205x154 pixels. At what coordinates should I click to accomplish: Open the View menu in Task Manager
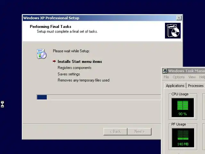click(192, 77)
